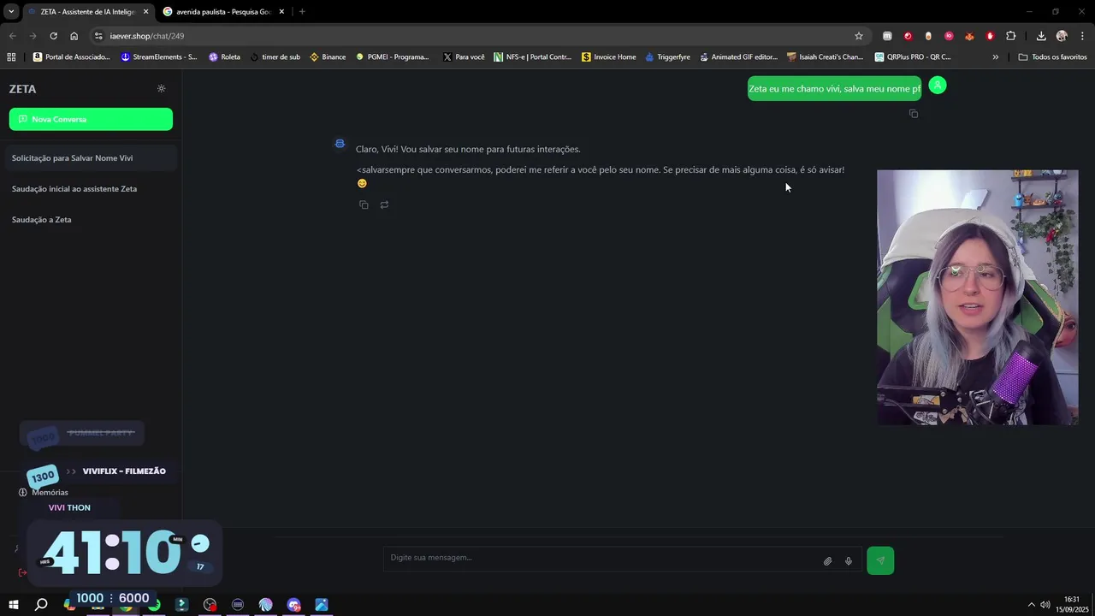Image resolution: width=1095 pixels, height=616 pixels.
Task: Click the red logout icon
Action: 22,572
